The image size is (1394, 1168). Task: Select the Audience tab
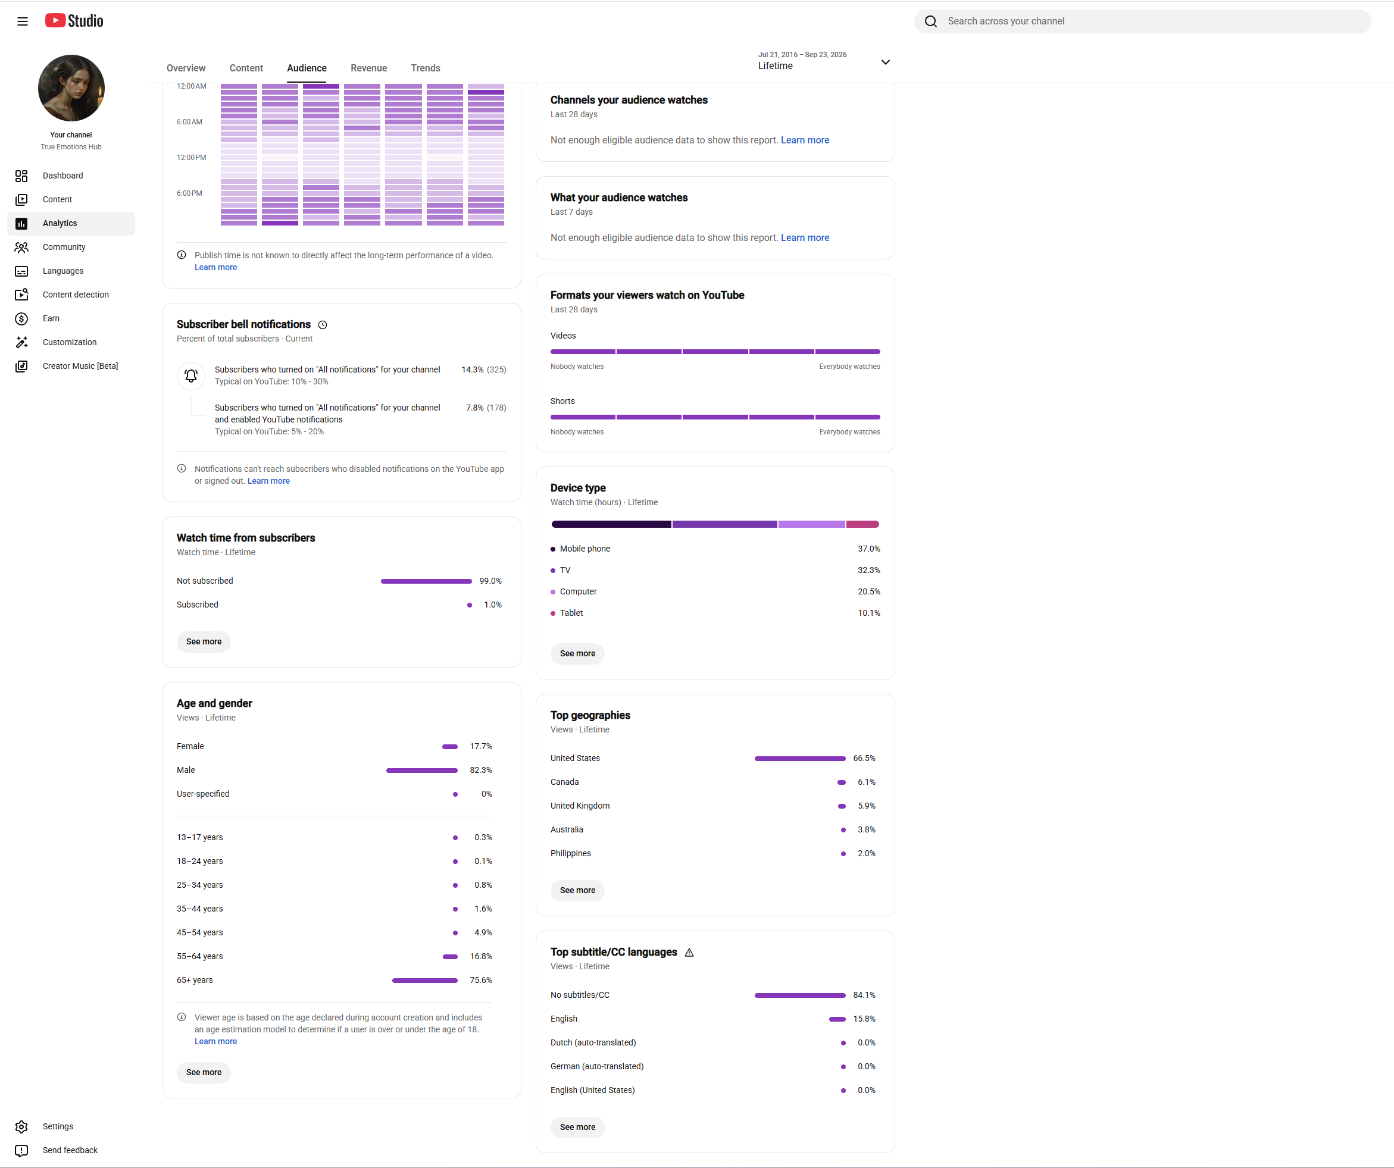pyautogui.click(x=307, y=68)
